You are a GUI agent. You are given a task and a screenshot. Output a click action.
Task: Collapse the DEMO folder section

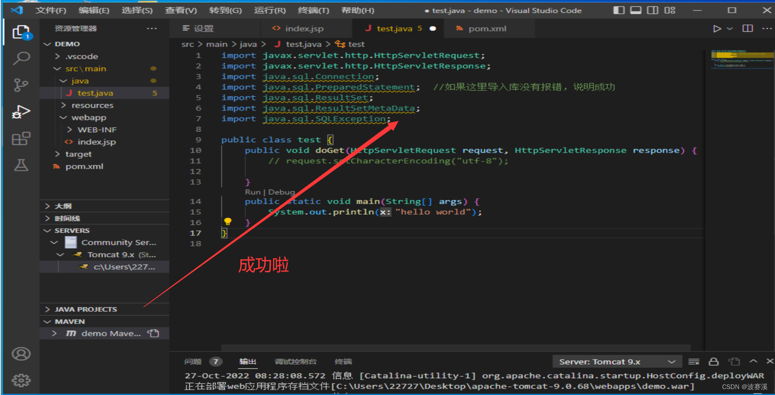pyautogui.click(x=105, y=44)
